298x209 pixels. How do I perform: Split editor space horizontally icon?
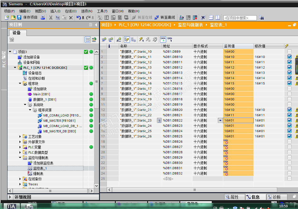pyautogui.click(x=211, y=18)
